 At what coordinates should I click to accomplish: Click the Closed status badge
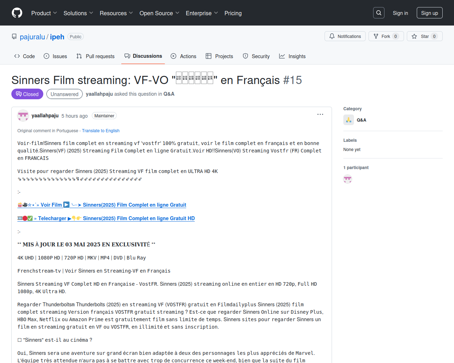27,94
